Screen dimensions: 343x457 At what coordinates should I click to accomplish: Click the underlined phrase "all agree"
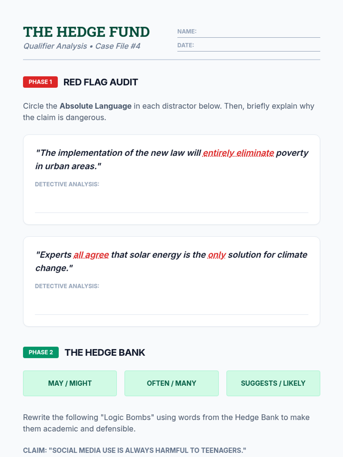coord(91,255)
